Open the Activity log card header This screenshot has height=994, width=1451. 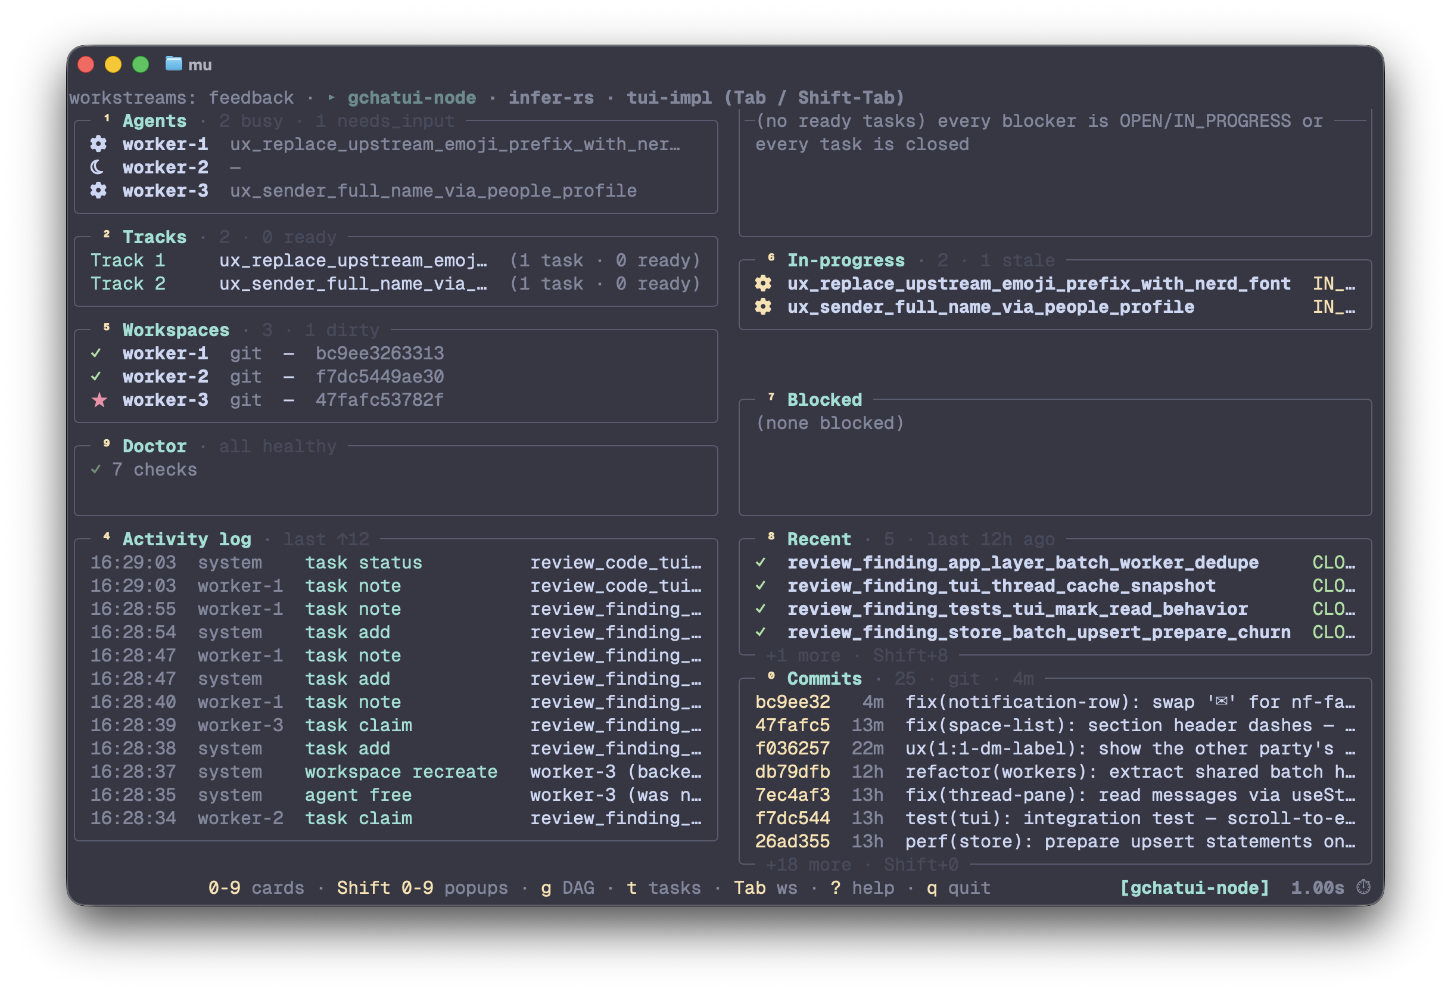(186, 540)
